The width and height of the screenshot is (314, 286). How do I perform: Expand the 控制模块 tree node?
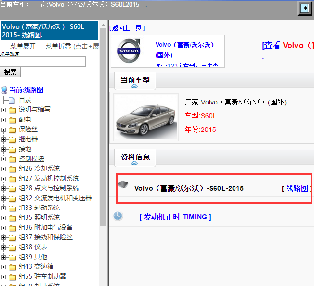(x=3, y=159)
